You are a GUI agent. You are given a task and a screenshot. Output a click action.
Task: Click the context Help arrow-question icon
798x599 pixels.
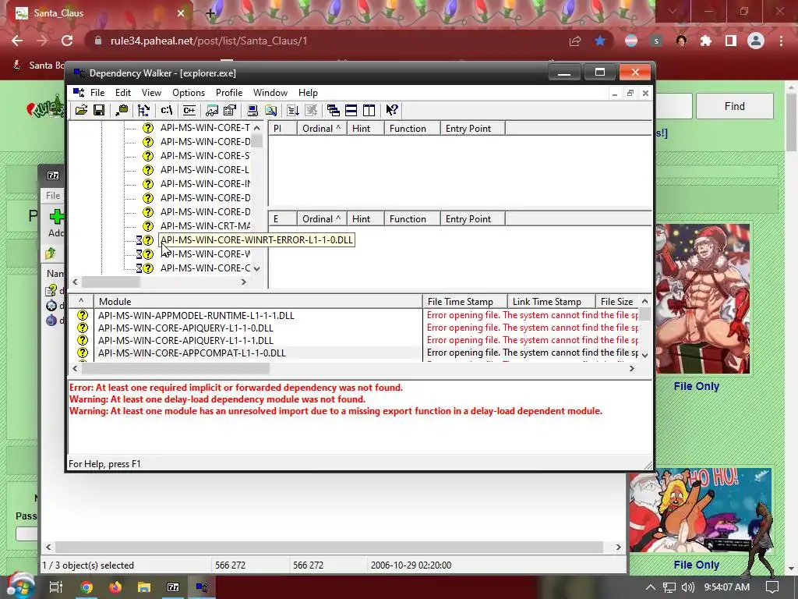coord(391,110)
